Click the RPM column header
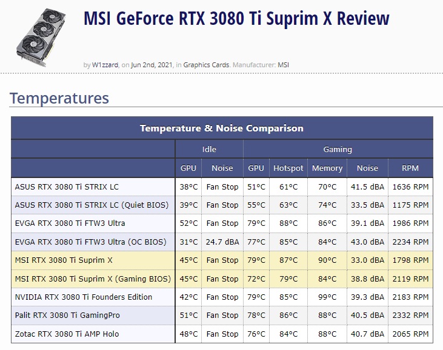The image size is (443, 350). (410, 168)
